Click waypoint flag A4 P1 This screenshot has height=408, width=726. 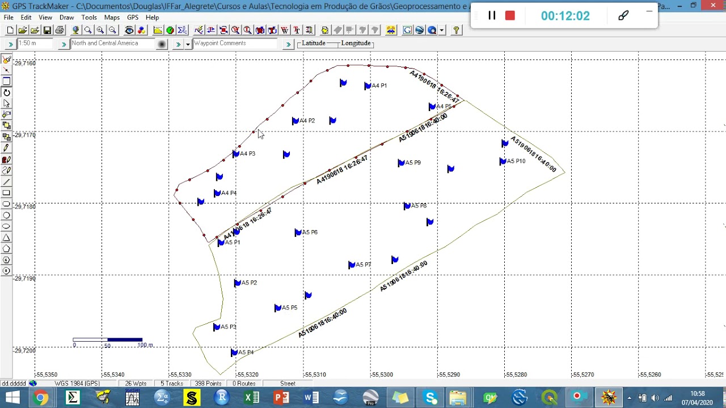coord(368,86)
